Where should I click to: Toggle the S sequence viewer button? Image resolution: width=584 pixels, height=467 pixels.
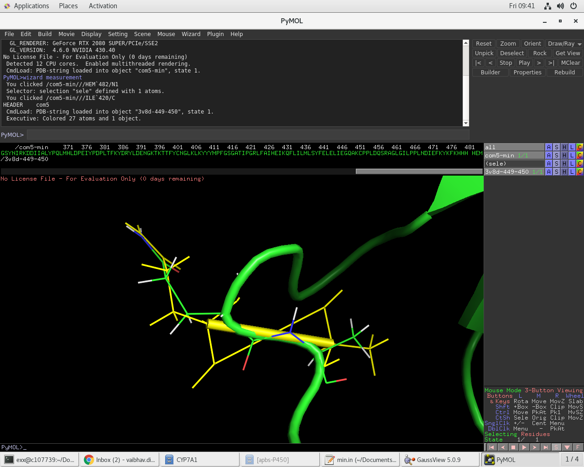pyautogui.click(x=556, y=447)
